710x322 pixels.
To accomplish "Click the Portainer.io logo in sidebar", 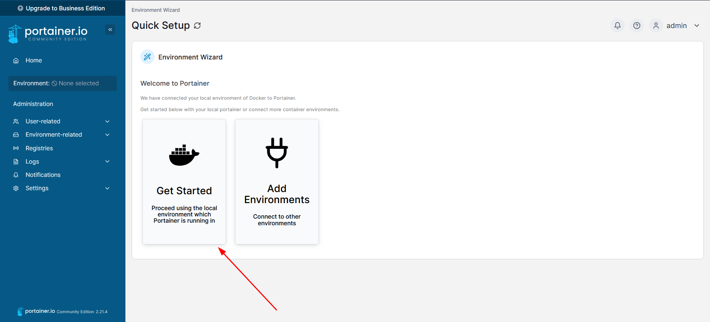I will pos(48,33).
